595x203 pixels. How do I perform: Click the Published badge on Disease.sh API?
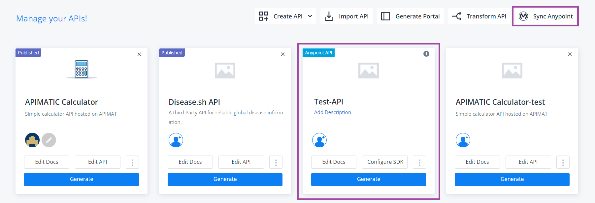[172, 53]
